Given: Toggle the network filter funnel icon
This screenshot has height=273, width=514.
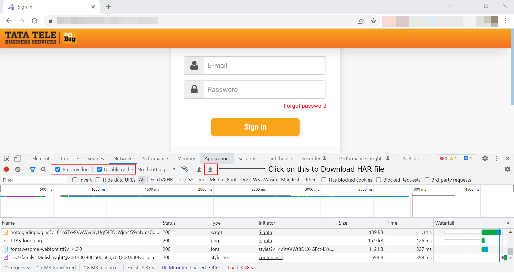Looking at the screenshot, I should (33, 169).
